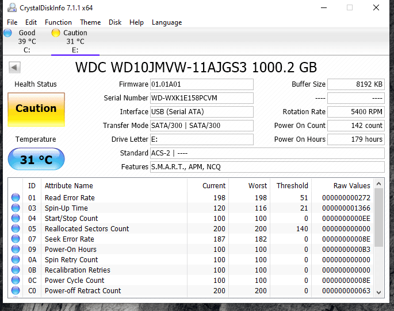Select the Seek Error Rate attribute name
Screen dimensions: 394x311
coord(70,239)
